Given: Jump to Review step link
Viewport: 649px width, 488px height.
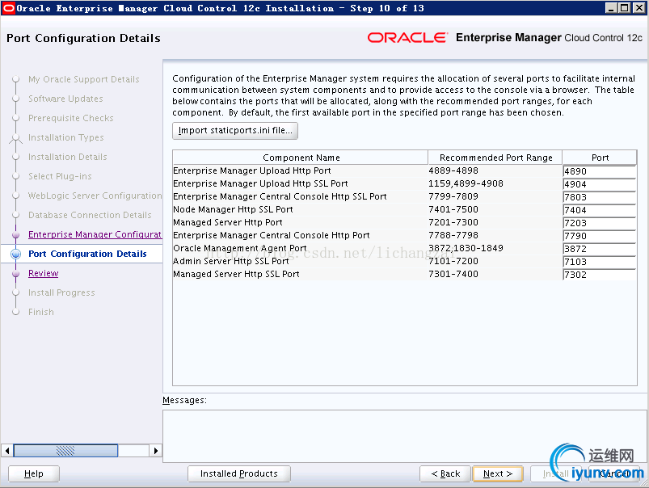Looking at the screenshot, I should pos(44,273).
